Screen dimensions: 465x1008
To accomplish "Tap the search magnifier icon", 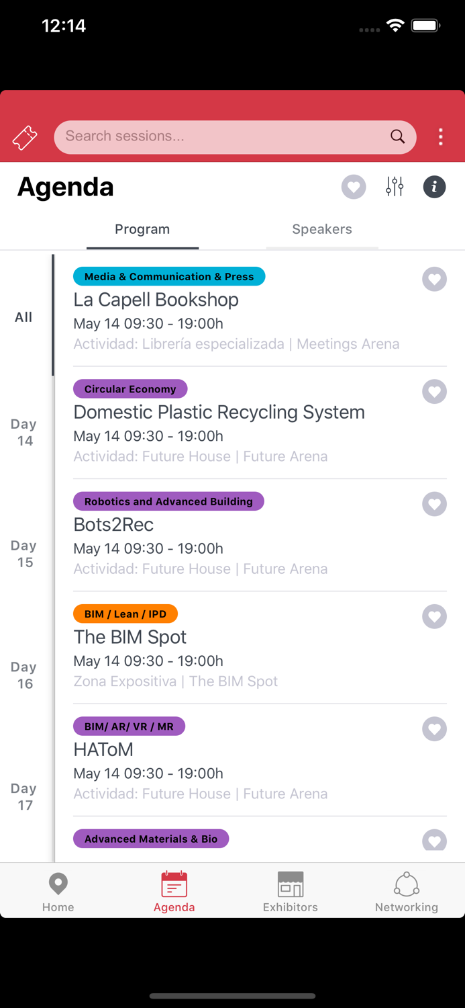I will 397,136.
